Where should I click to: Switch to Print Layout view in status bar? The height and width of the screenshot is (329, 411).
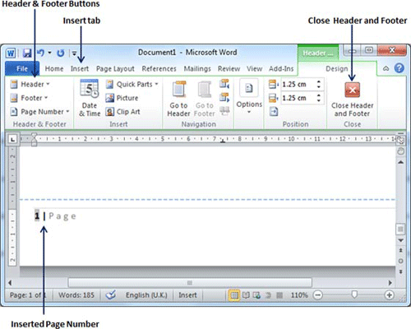(234, 295)
